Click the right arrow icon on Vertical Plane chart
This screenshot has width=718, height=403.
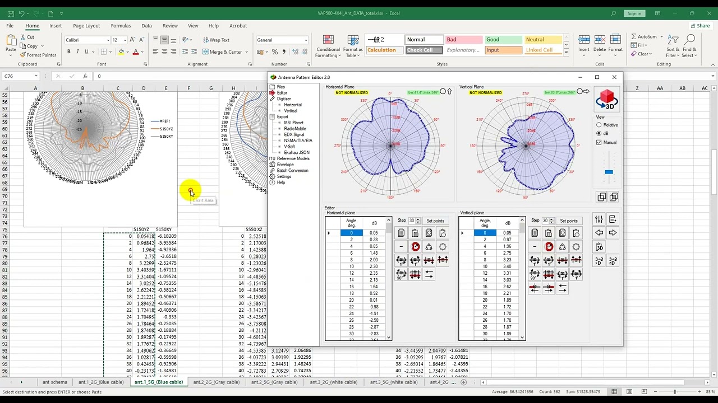587,91
